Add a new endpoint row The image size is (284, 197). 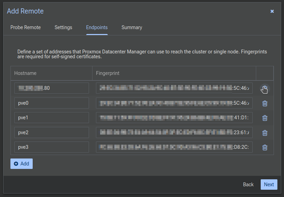coord(22,164)
